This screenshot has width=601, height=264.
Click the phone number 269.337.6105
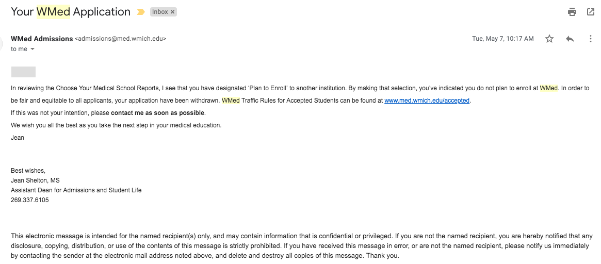coord(30,200)
